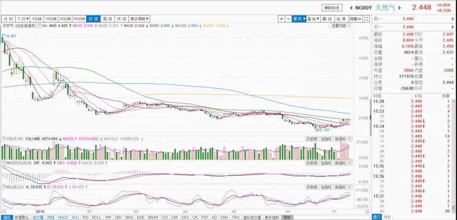Screen dimensions: 457x220
Task: Click the MA help question mark icon
Action: 39,26
